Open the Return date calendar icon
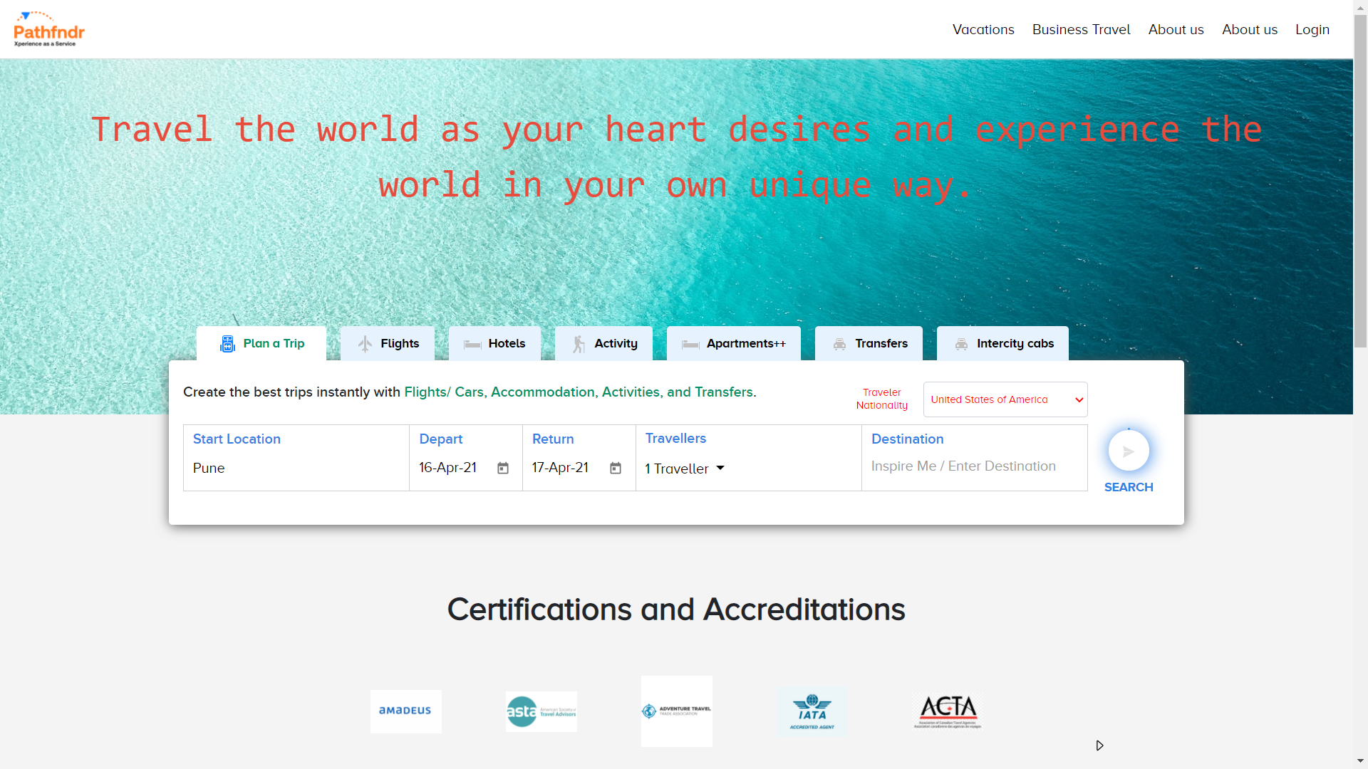 pyautogui.click(x=616, y=469)
